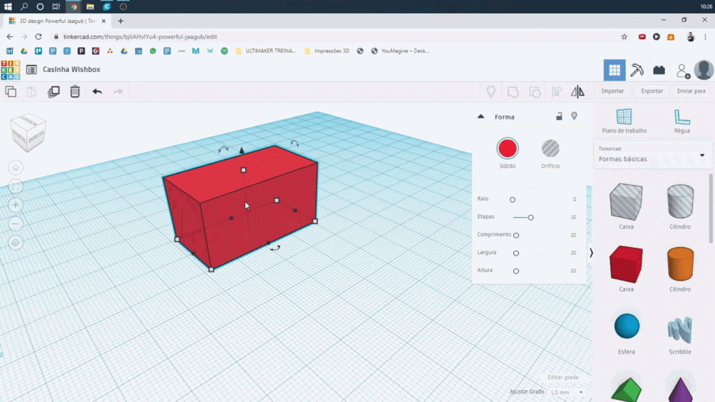715x402 pixels.
Task: Click the Raio slider handle
Action: [513, 200]
